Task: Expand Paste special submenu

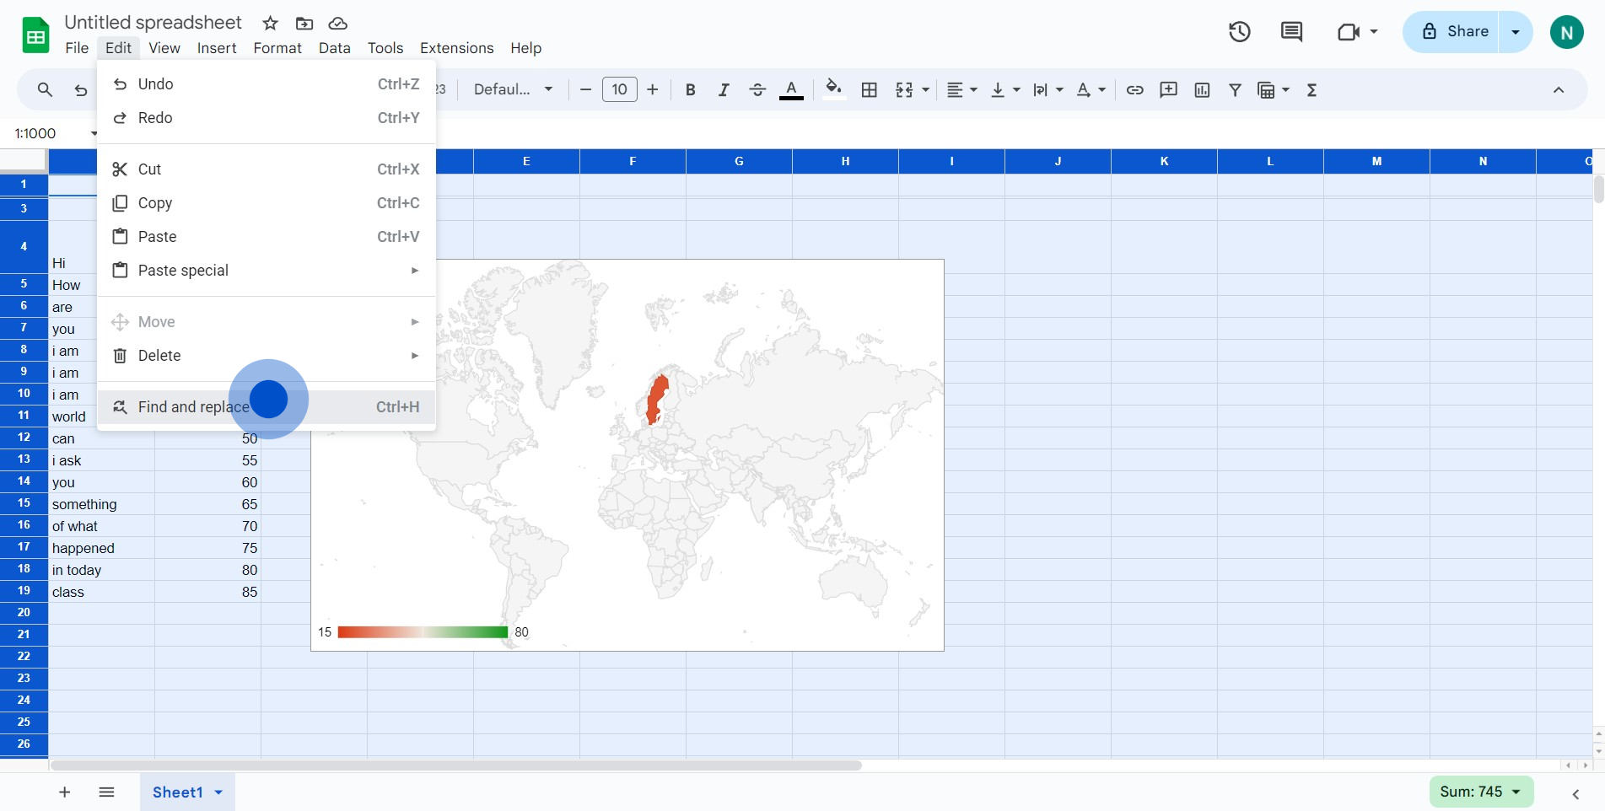Action: [267, 271]
